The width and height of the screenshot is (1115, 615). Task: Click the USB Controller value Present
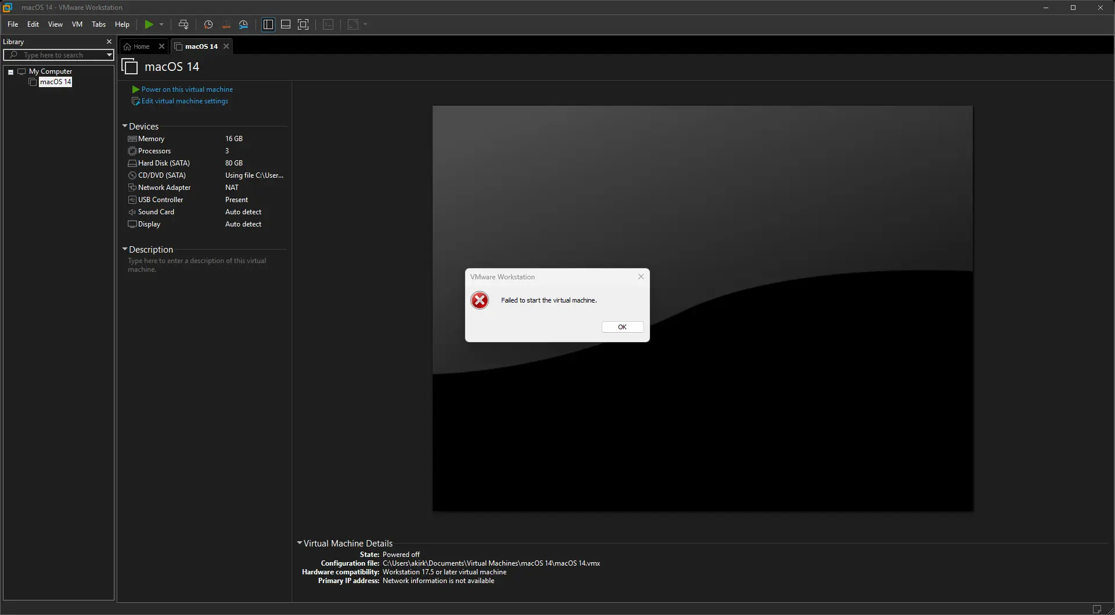coord(236,200)
